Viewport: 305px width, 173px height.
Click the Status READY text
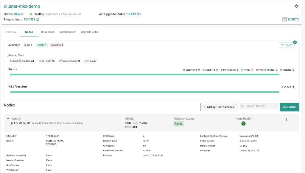19,14
